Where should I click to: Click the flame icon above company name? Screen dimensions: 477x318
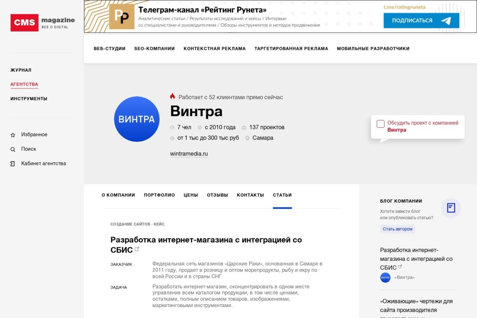point(172,97)
